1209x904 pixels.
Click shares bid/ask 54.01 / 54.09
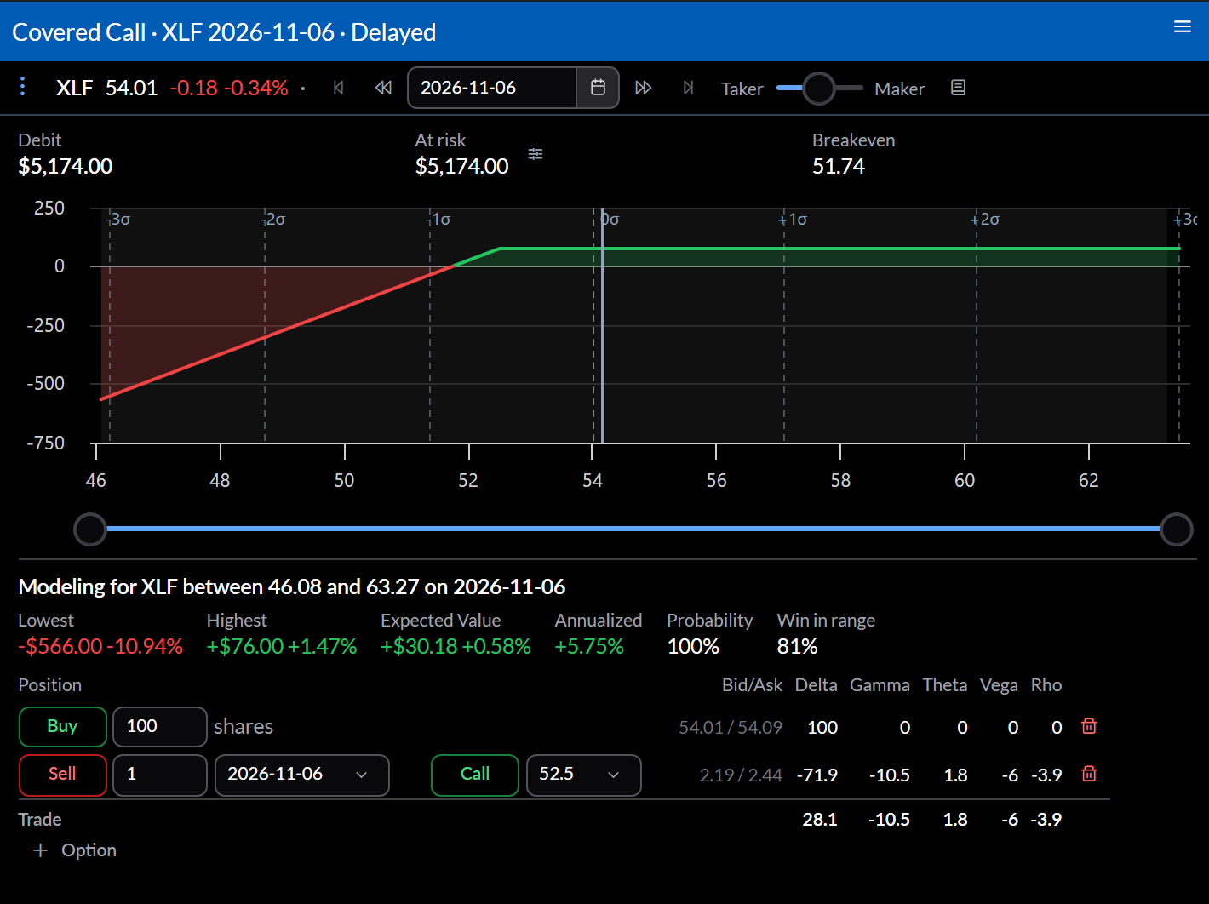coord(731,727)
